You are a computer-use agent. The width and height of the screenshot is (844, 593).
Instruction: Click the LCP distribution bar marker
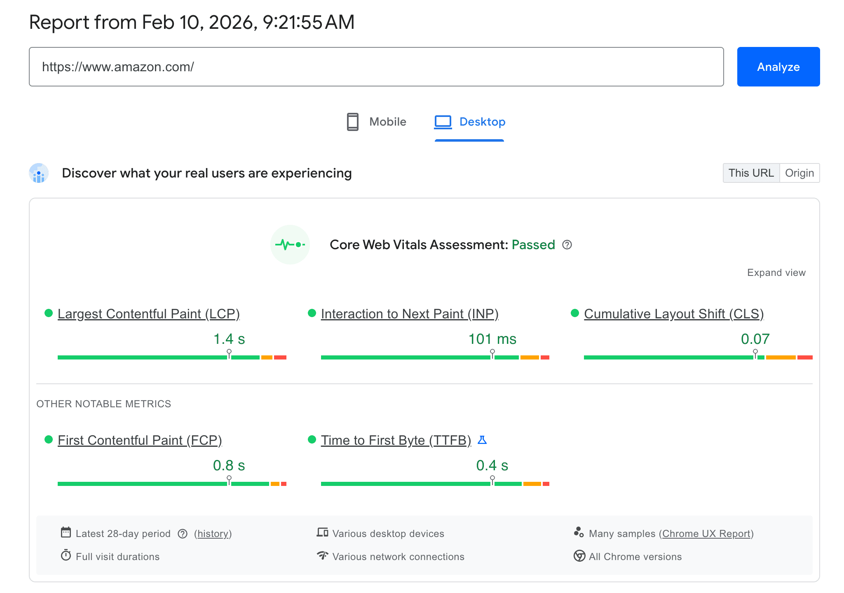(x=229, y=352)
